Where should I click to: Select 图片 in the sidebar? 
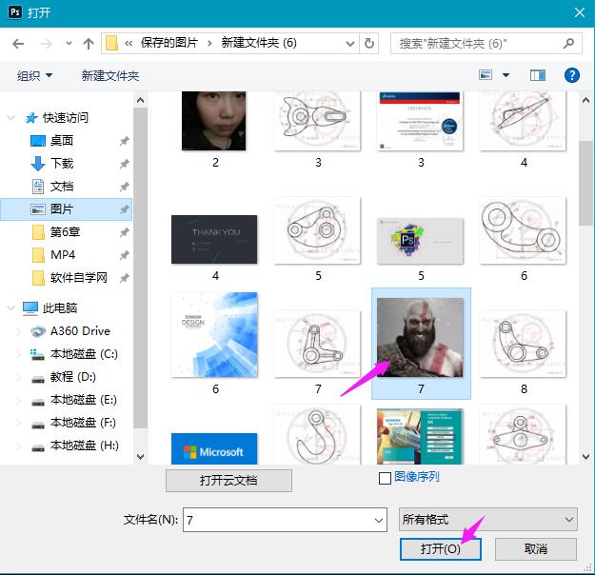coord(67,209)
